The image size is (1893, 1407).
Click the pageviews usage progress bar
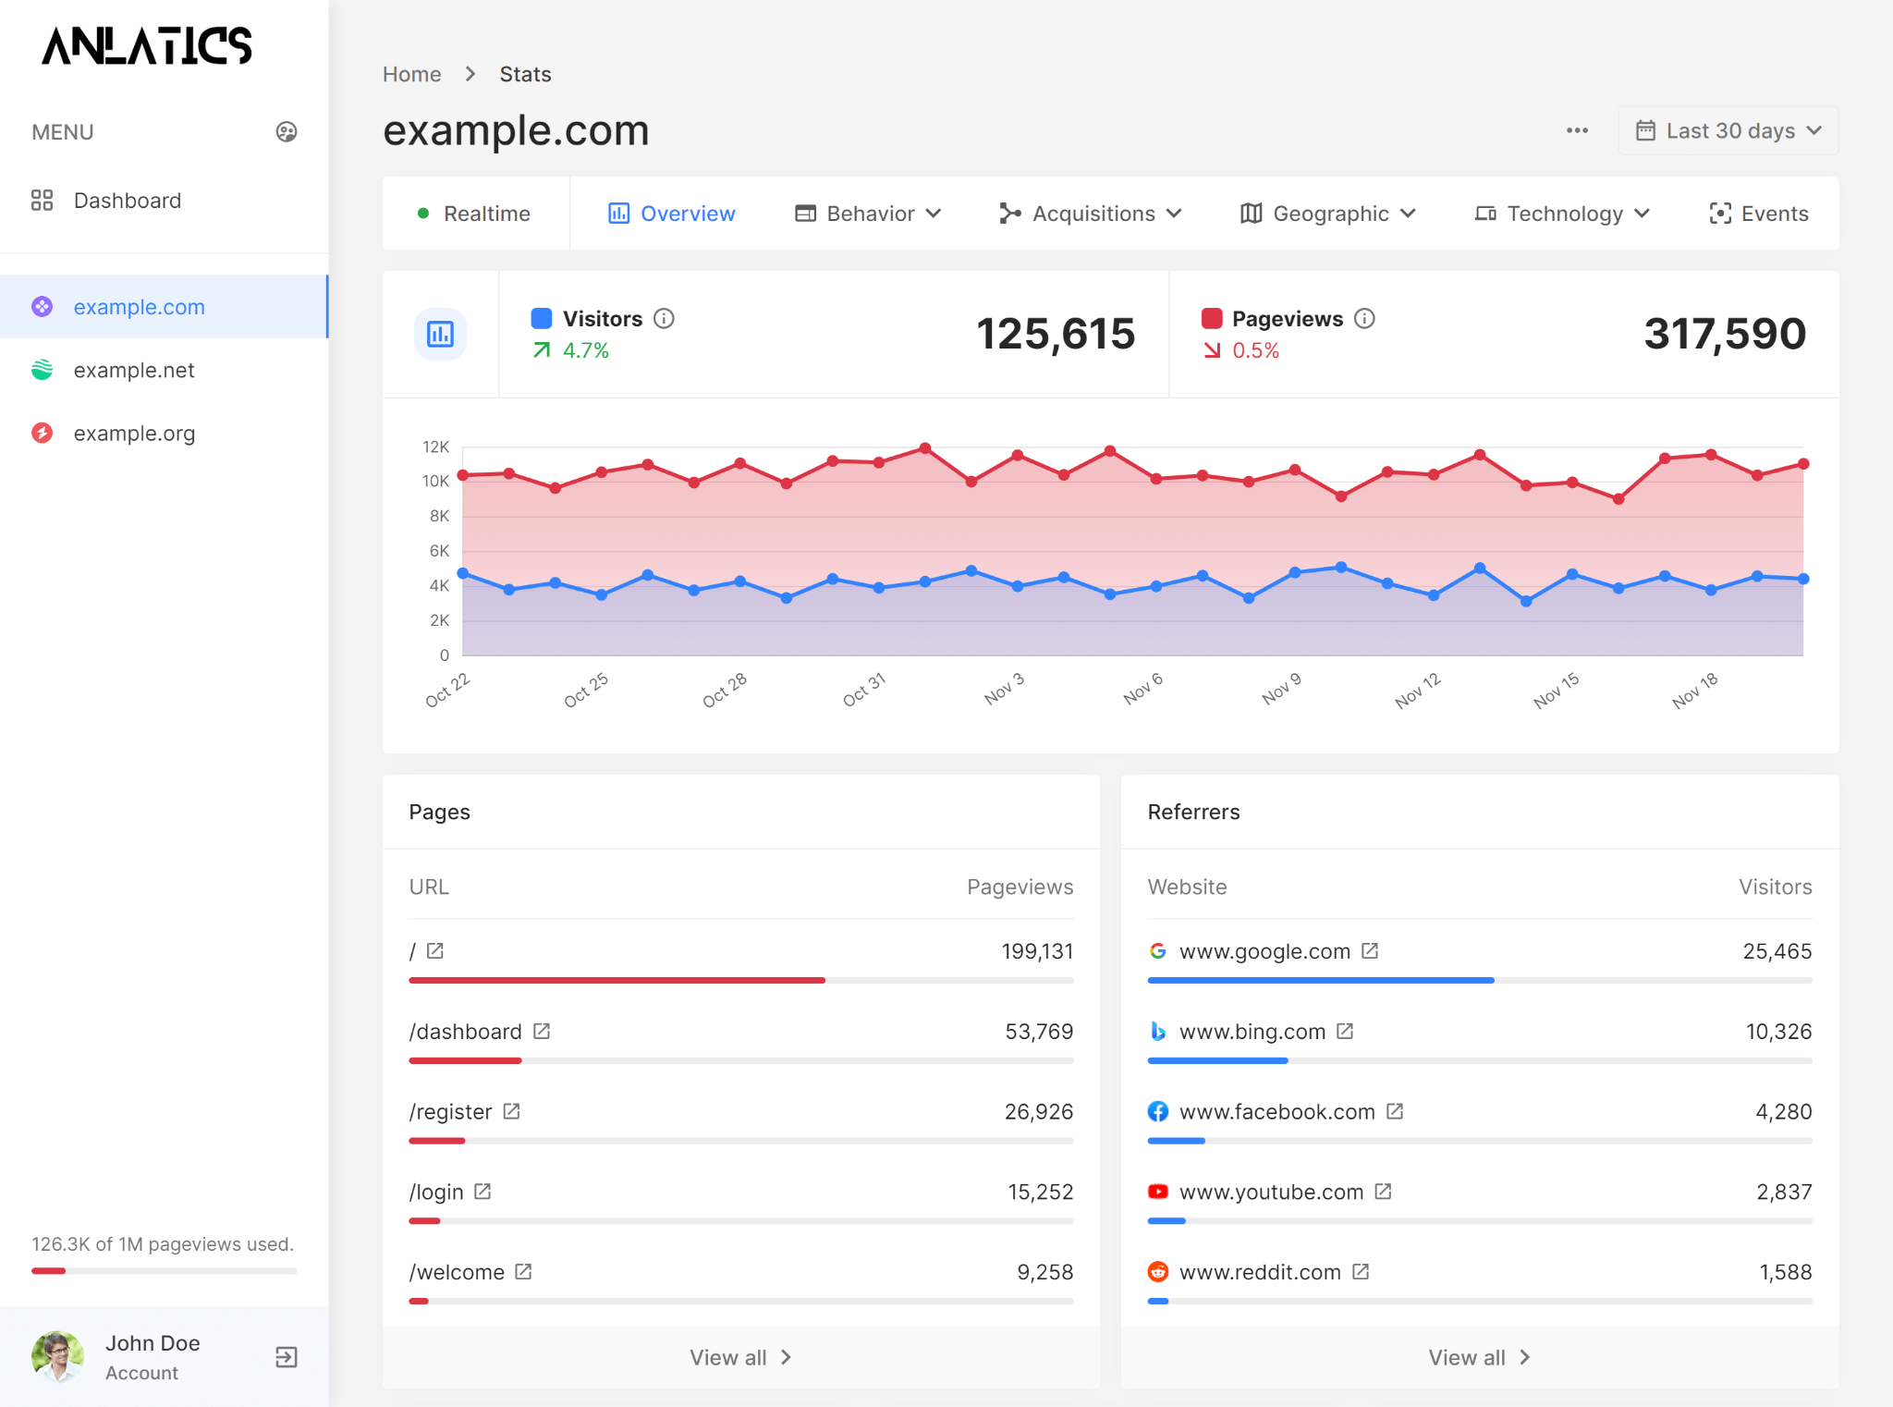click(163, 1271)
